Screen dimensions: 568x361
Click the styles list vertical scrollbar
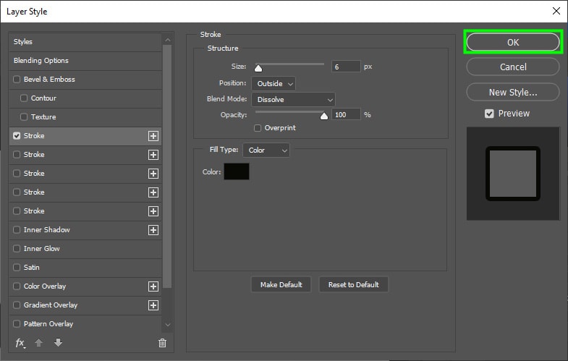click(x=167, y=166)
